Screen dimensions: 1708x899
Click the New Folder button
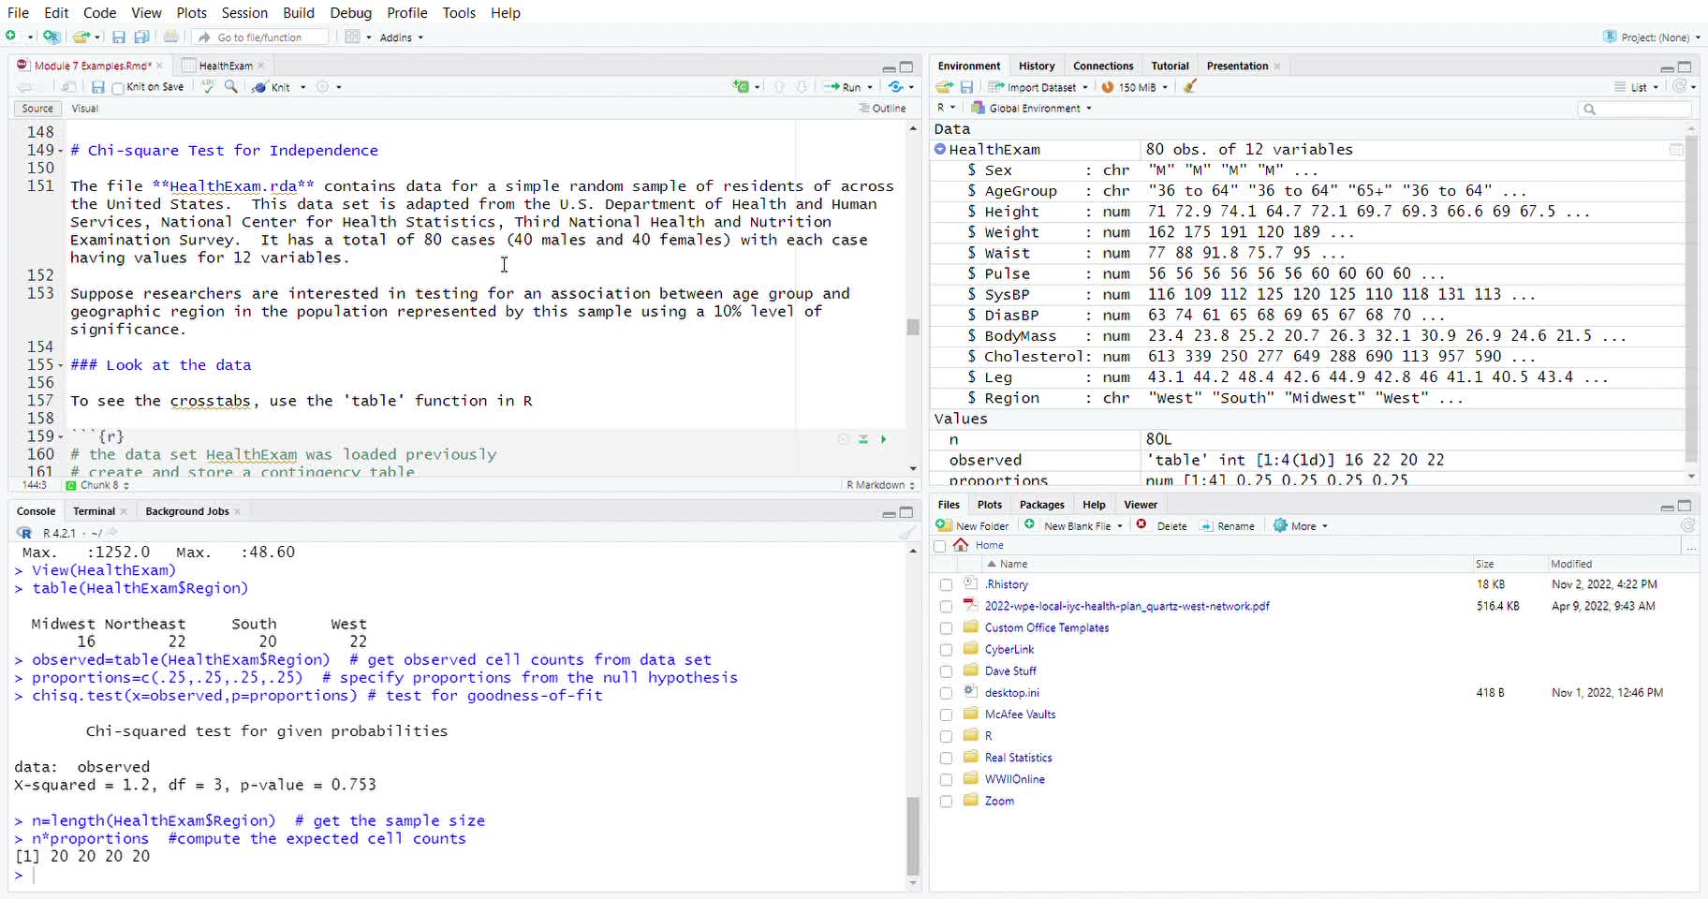click(973, 526)
